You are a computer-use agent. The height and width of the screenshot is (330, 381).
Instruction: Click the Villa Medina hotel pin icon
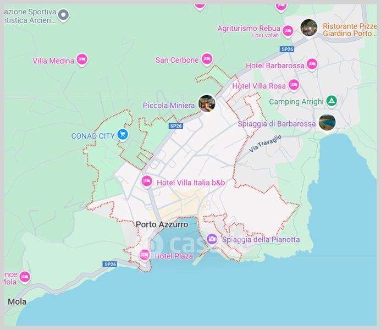(x=82, y=60)
